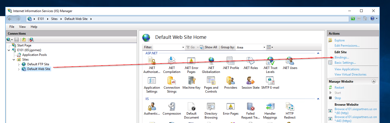
Task: Restart the website
Action: pos(339,88)
